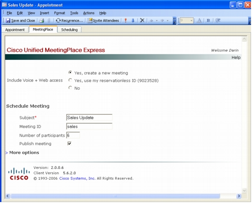Open the Tools menu
The image size is (252, 203).
tap(74, 13)
